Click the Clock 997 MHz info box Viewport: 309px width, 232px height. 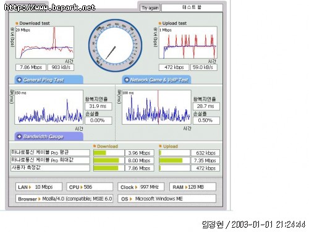point(141,187)
